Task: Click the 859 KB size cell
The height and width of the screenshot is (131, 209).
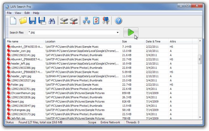Action: click(126, 93)
